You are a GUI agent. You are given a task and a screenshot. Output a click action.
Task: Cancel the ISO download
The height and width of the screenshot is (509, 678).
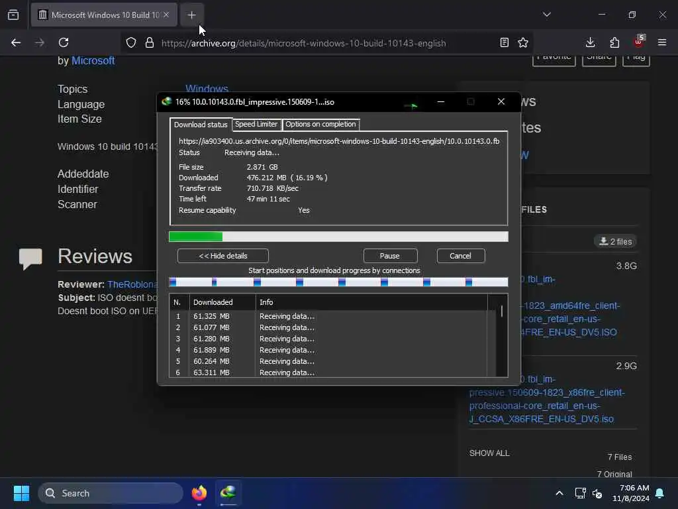point(461,256)
